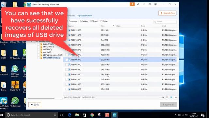Open Task View on taskbar
Image resolution: width=209 pixels, height=118 pixels.
point(62,115)
